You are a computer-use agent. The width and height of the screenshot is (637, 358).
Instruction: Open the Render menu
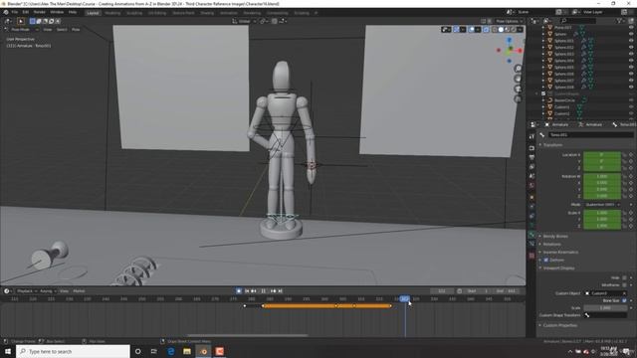click(x=40, y=12)
